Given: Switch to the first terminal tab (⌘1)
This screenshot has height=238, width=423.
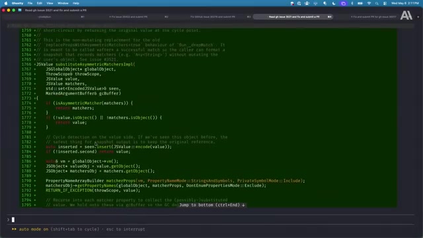Looking at the screenshot, I should click(x=44, y=17).
